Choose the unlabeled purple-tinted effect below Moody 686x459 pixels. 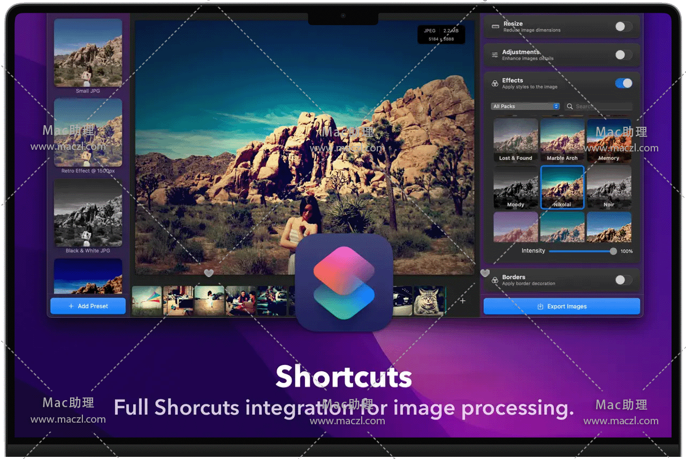[x=516, y=227]
